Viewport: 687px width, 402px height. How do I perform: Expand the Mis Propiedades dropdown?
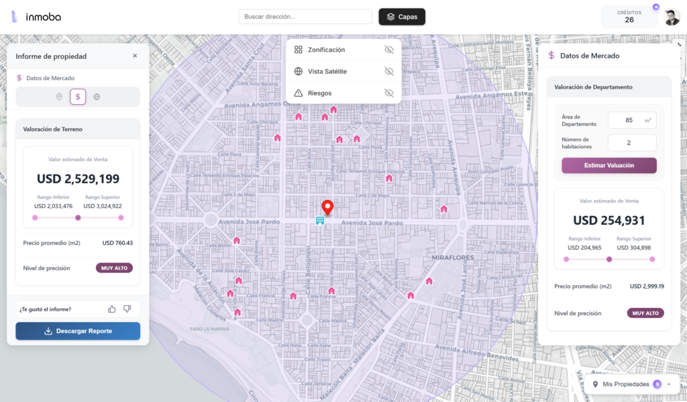point(669,384)
